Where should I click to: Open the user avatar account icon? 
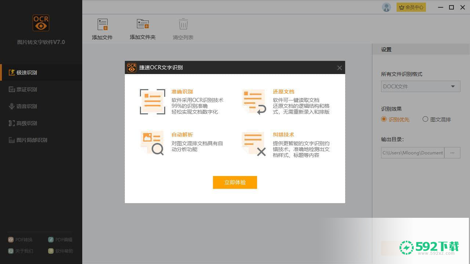[386, 7]
